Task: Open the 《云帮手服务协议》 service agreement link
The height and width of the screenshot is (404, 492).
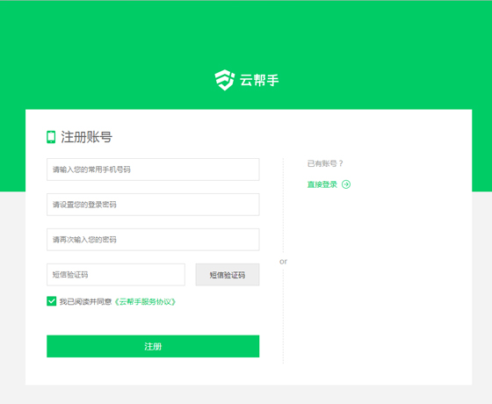Action: (x=145, y=302)
